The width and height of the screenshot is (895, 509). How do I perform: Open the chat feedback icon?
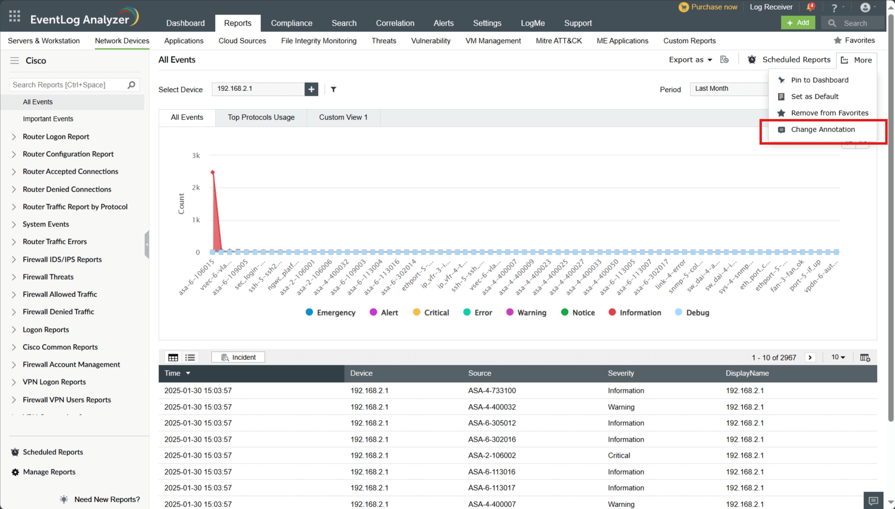coord(873,500)
